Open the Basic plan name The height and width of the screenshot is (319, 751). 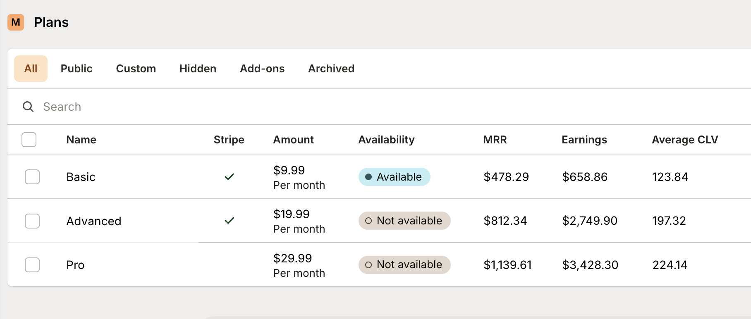81,177
